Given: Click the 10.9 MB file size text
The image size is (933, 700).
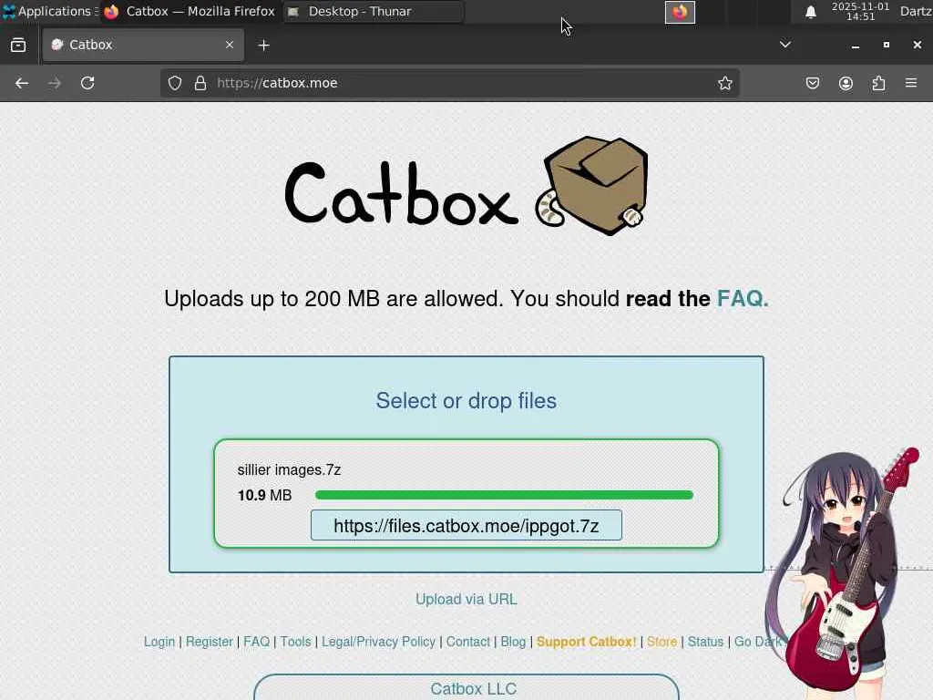Looking at the screenshot, I should [265, 495].
